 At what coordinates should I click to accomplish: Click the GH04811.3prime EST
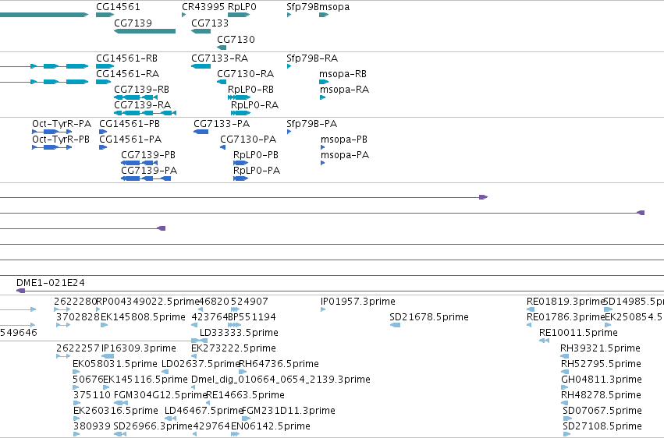[x=564, y=387]
